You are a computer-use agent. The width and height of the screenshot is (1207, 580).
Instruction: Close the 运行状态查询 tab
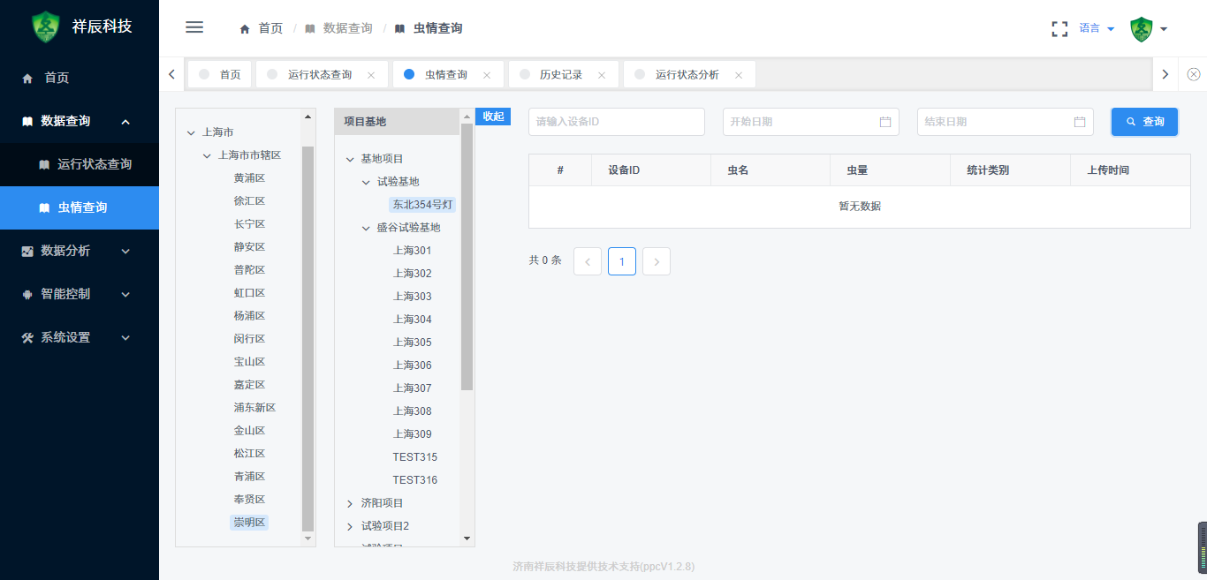click(371, 75)
